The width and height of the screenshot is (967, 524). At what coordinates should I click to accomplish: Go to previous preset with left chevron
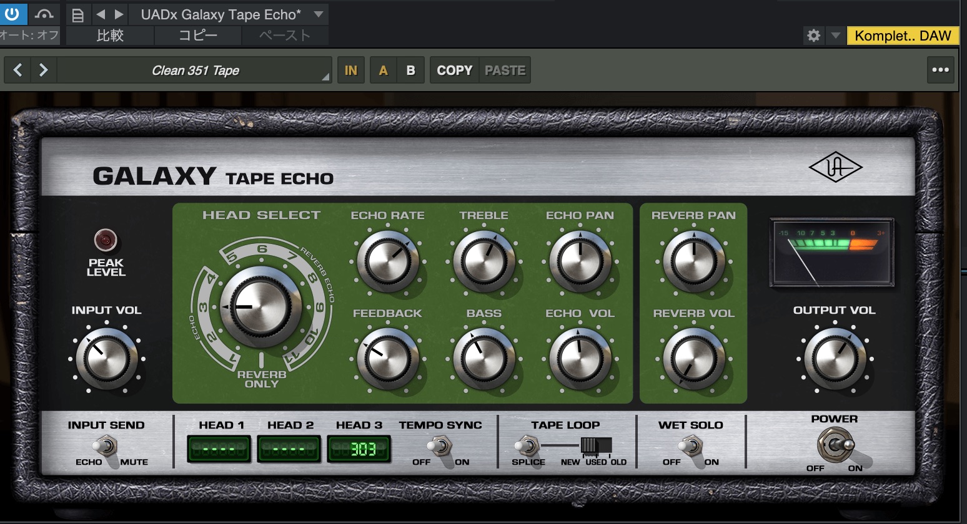coord(18,70)
